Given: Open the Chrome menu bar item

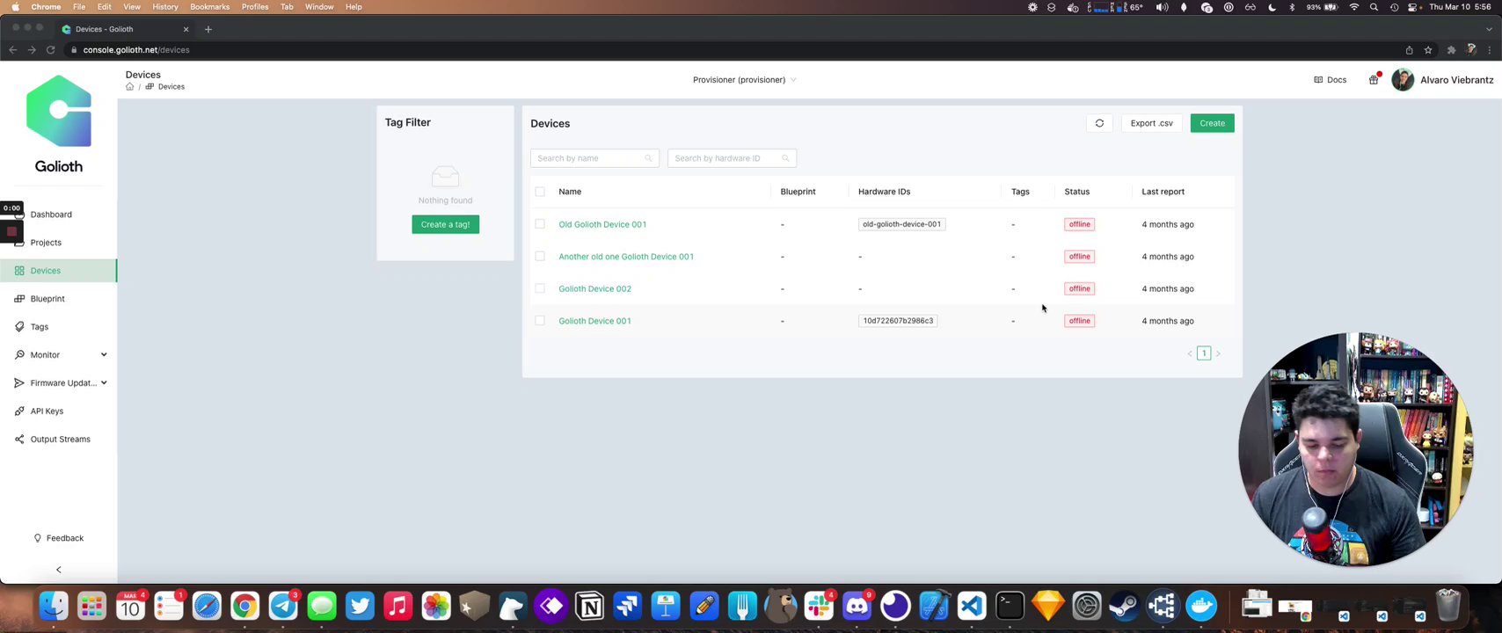Looking at the screenshot, I should pos(46,7).
